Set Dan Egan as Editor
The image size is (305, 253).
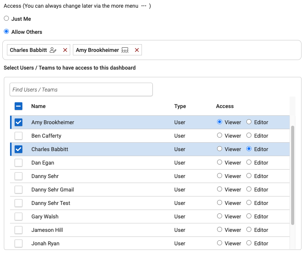[249, 162]
